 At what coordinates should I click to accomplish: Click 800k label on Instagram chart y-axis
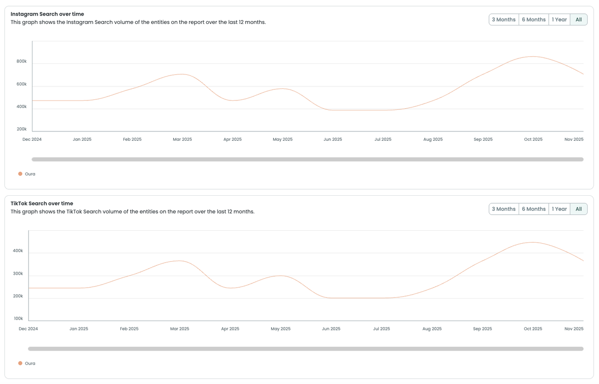[x=21, y=61]
